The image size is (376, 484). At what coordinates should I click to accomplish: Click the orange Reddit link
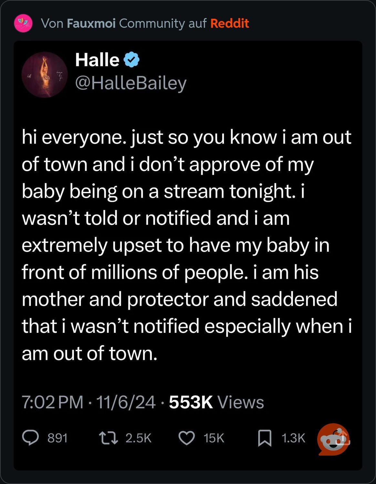pyautogui.click(x=230, y=23)
